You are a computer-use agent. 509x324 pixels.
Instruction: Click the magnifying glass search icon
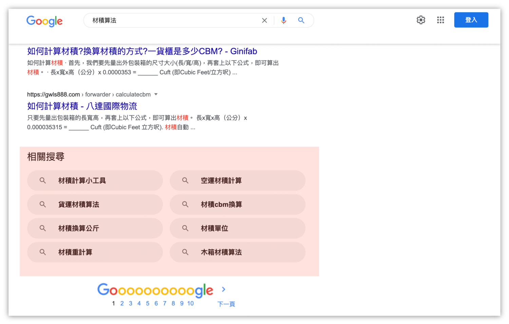point(301,20)
